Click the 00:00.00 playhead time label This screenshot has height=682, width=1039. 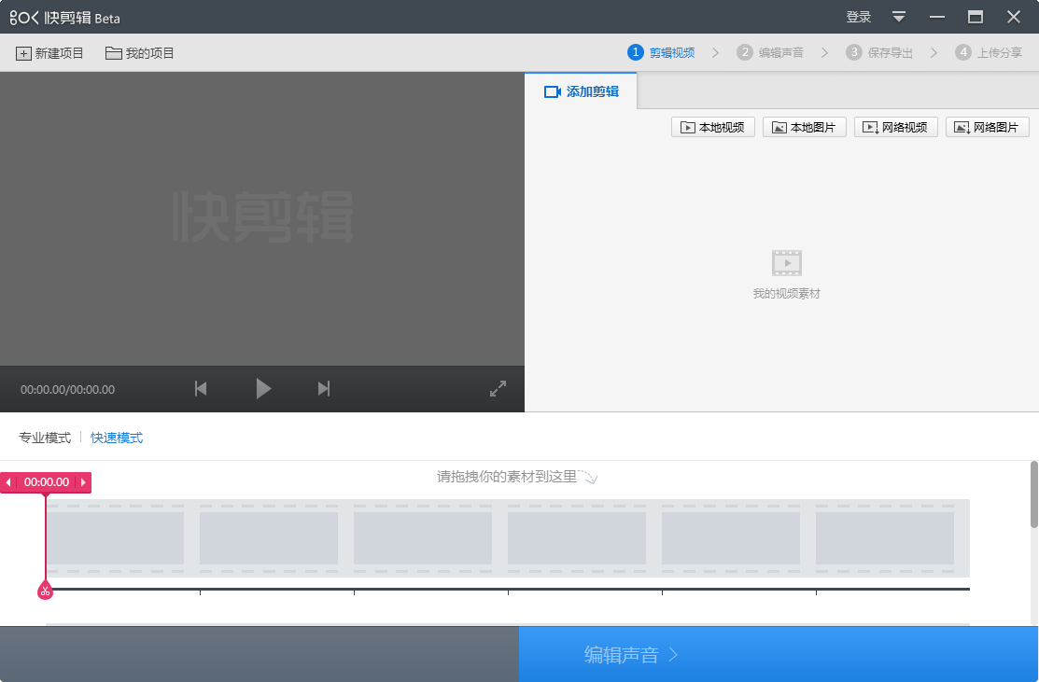47,482
